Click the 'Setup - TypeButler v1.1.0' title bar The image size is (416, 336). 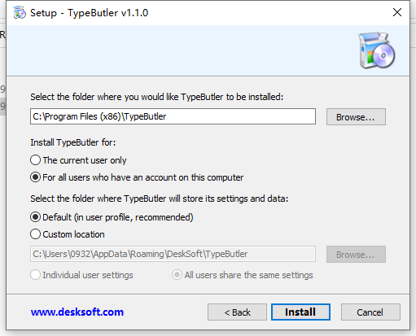tap(90, 13)
